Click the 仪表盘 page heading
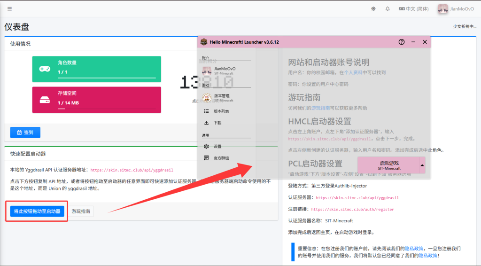Viewport: 481px width, 266px height. pyautogui.click(x=17, y=27)
